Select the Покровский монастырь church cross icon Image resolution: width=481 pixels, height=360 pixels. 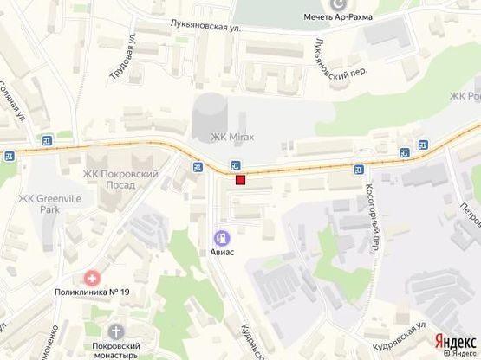point(116,332)
